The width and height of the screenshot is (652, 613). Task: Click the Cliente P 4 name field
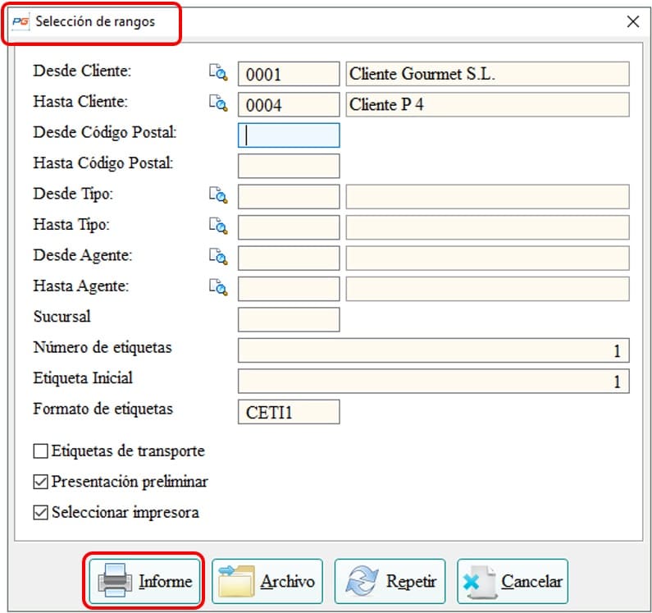487,104
